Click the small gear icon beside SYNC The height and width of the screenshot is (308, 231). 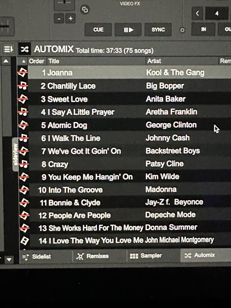click(182, 30)
